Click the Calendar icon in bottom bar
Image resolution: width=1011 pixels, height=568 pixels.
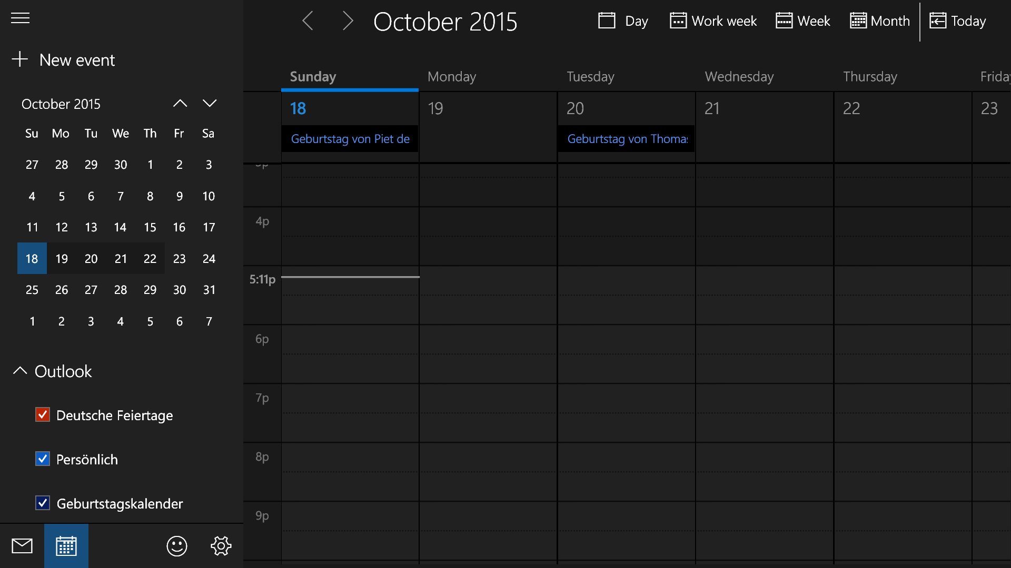[66, 546]
